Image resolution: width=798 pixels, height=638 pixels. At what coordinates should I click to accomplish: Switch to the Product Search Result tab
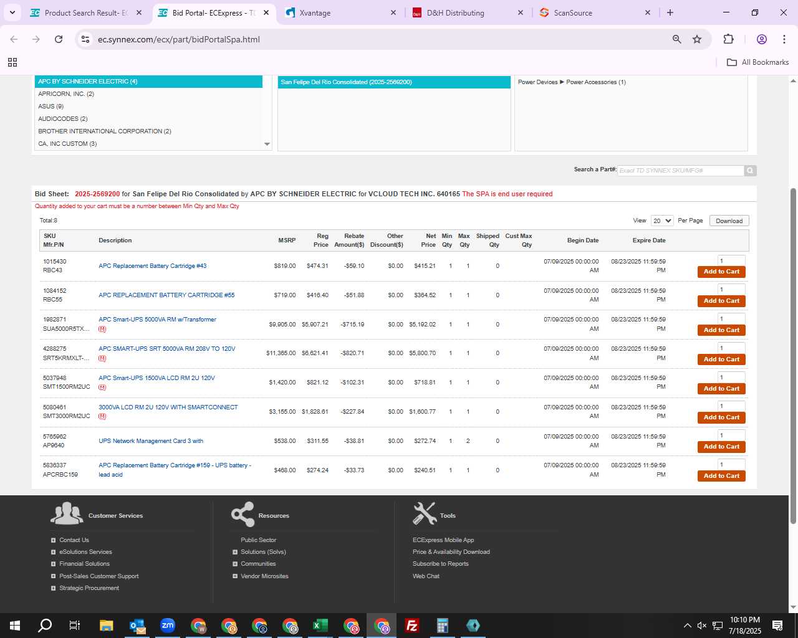(86, 12)
